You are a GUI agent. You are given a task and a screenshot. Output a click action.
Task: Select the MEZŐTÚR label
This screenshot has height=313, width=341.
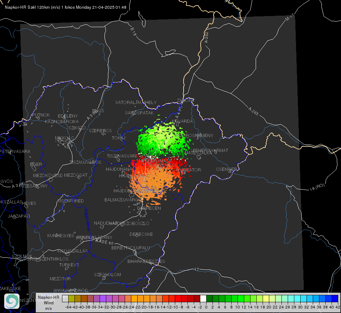coord(60,279)
